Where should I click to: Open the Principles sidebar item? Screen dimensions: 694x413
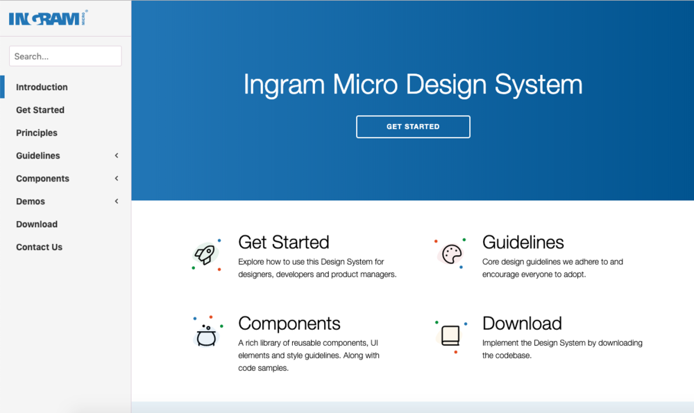[37, 133]
